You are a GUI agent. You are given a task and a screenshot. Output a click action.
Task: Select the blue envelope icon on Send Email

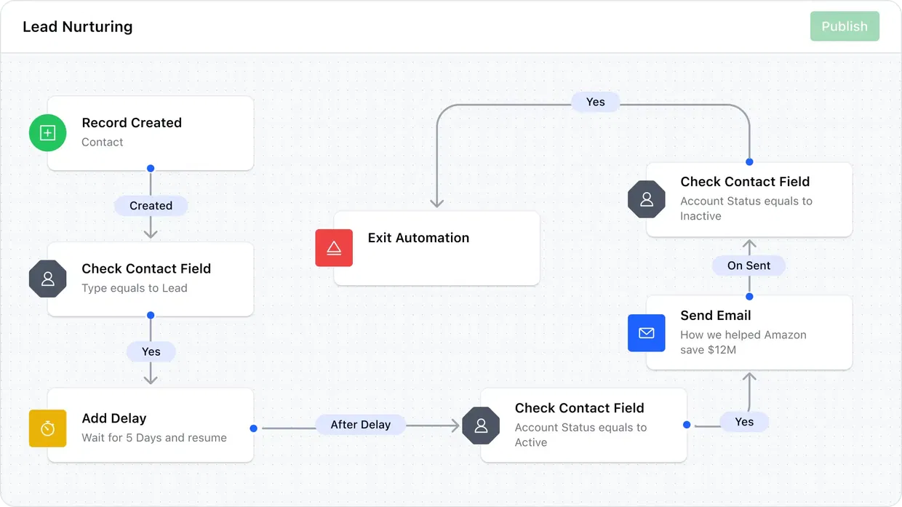(x=647, y=332)
